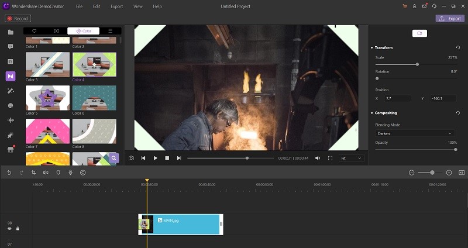This screenshot has width=468, height=248.
Task: Open the annotations panel in sidebar
Action: (11, 47)
